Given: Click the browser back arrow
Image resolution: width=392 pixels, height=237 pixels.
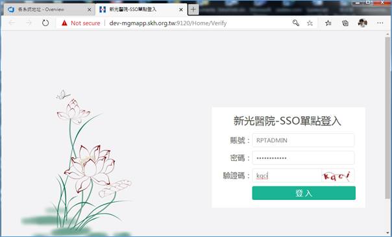Looking at the screenshot, I should pos(12,23).
